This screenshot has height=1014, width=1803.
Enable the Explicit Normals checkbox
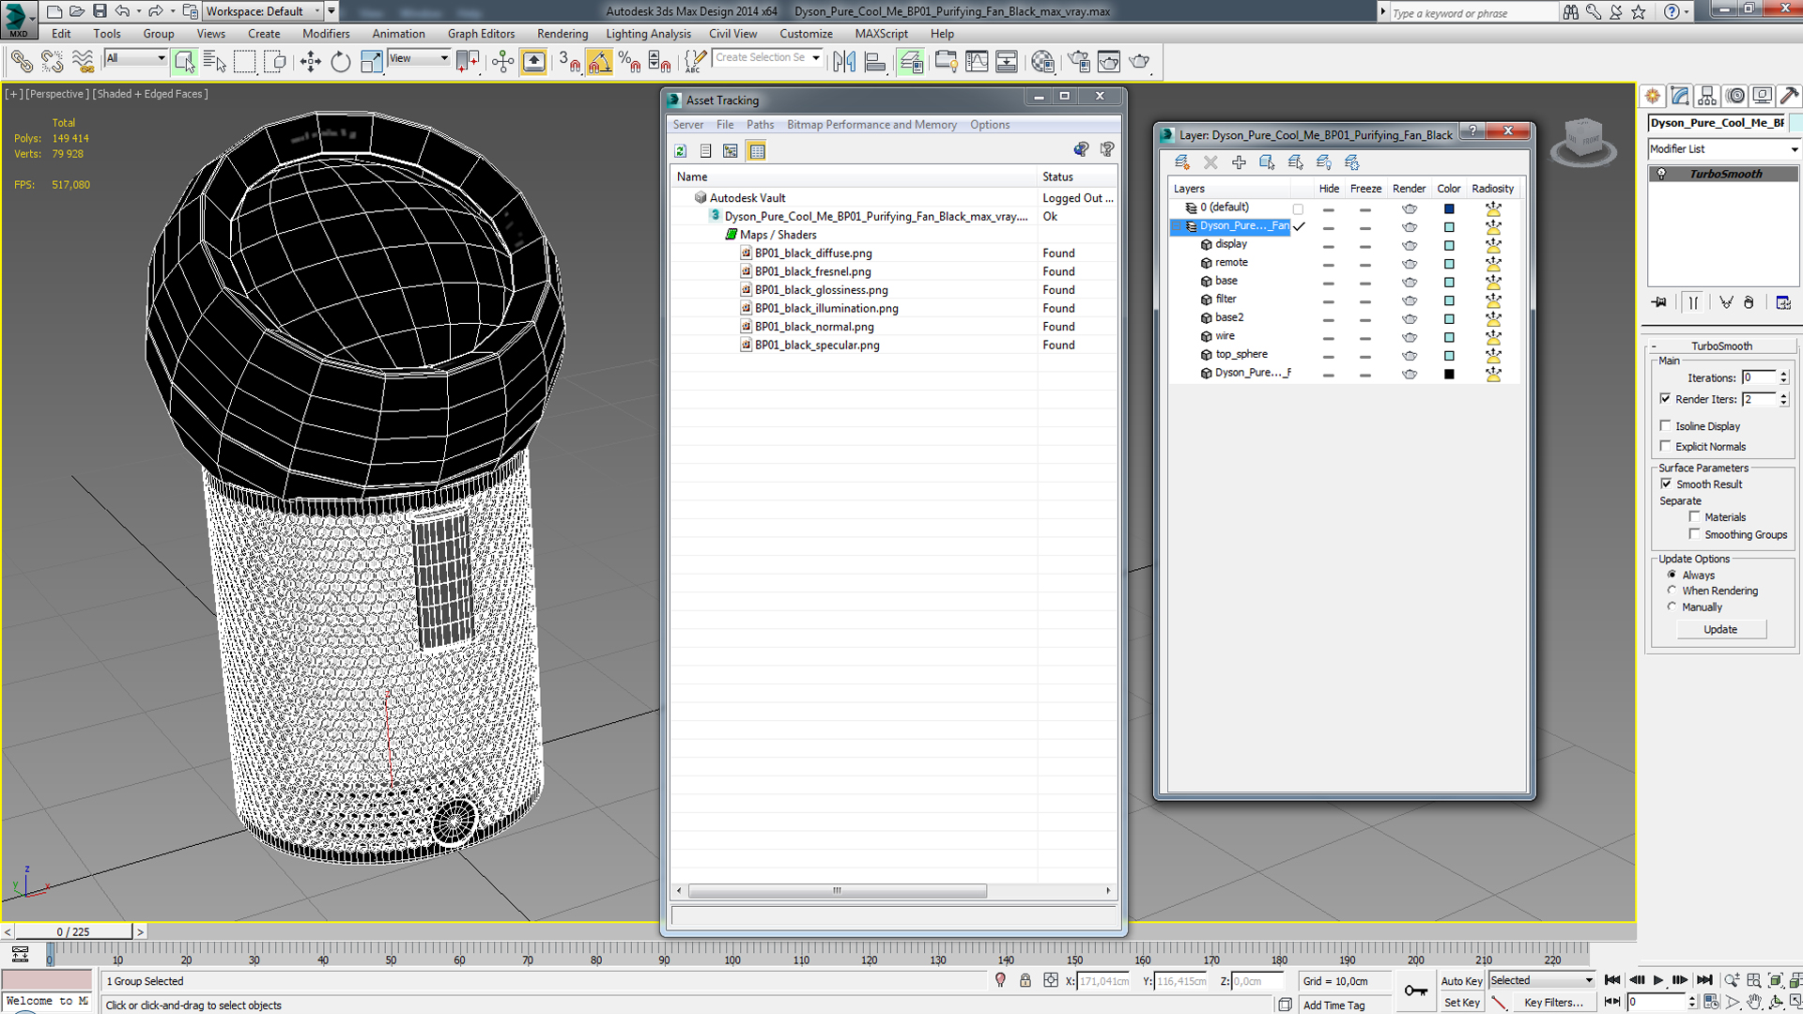1666,446
